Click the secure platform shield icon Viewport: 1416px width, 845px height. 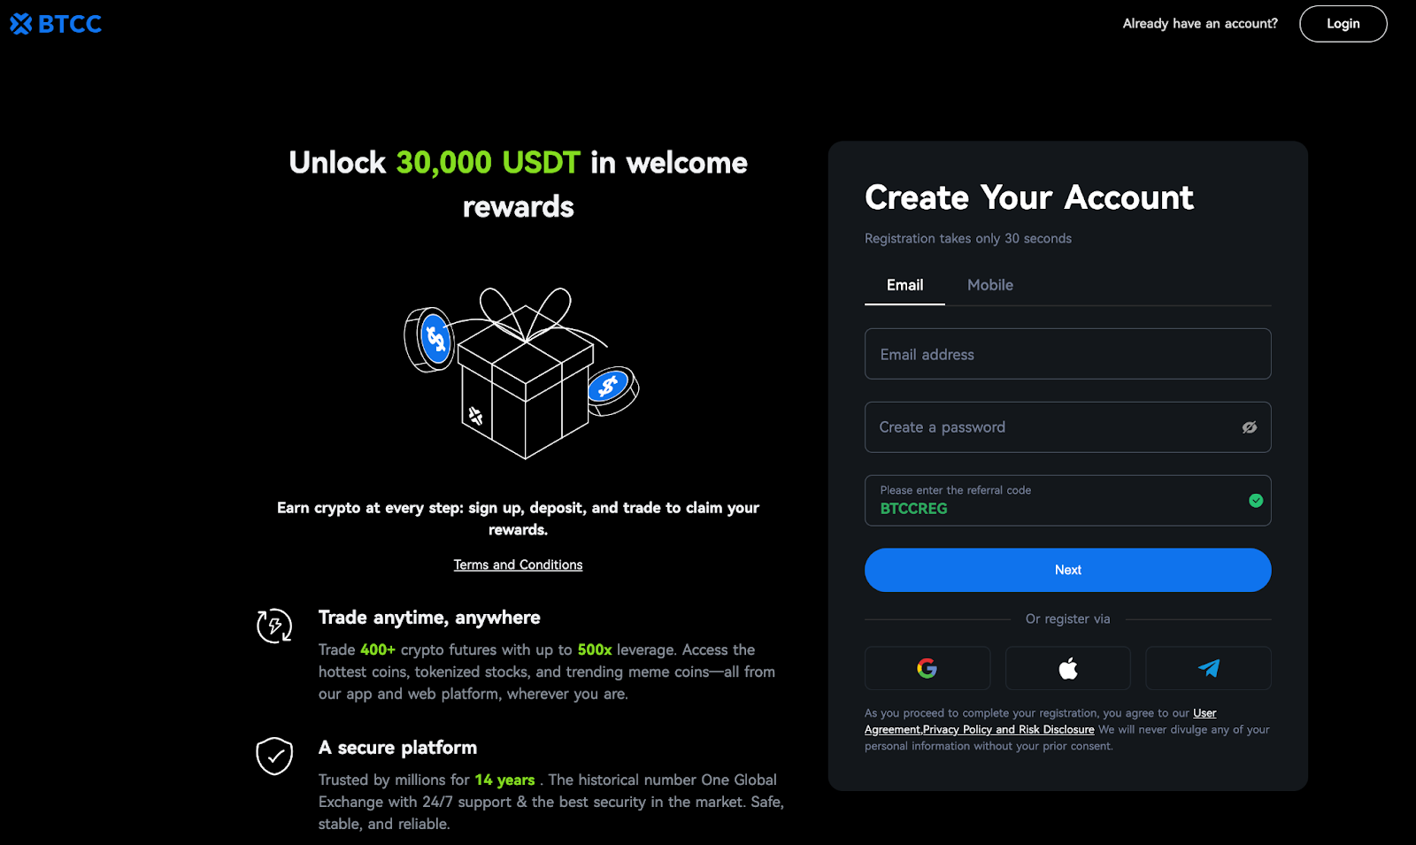click(274, 756)
